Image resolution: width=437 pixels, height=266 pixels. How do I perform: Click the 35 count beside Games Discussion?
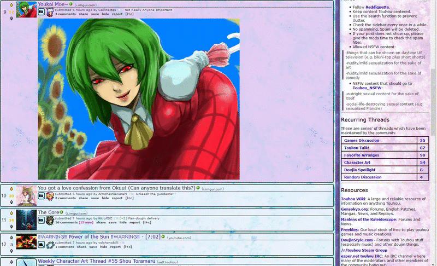422,141
